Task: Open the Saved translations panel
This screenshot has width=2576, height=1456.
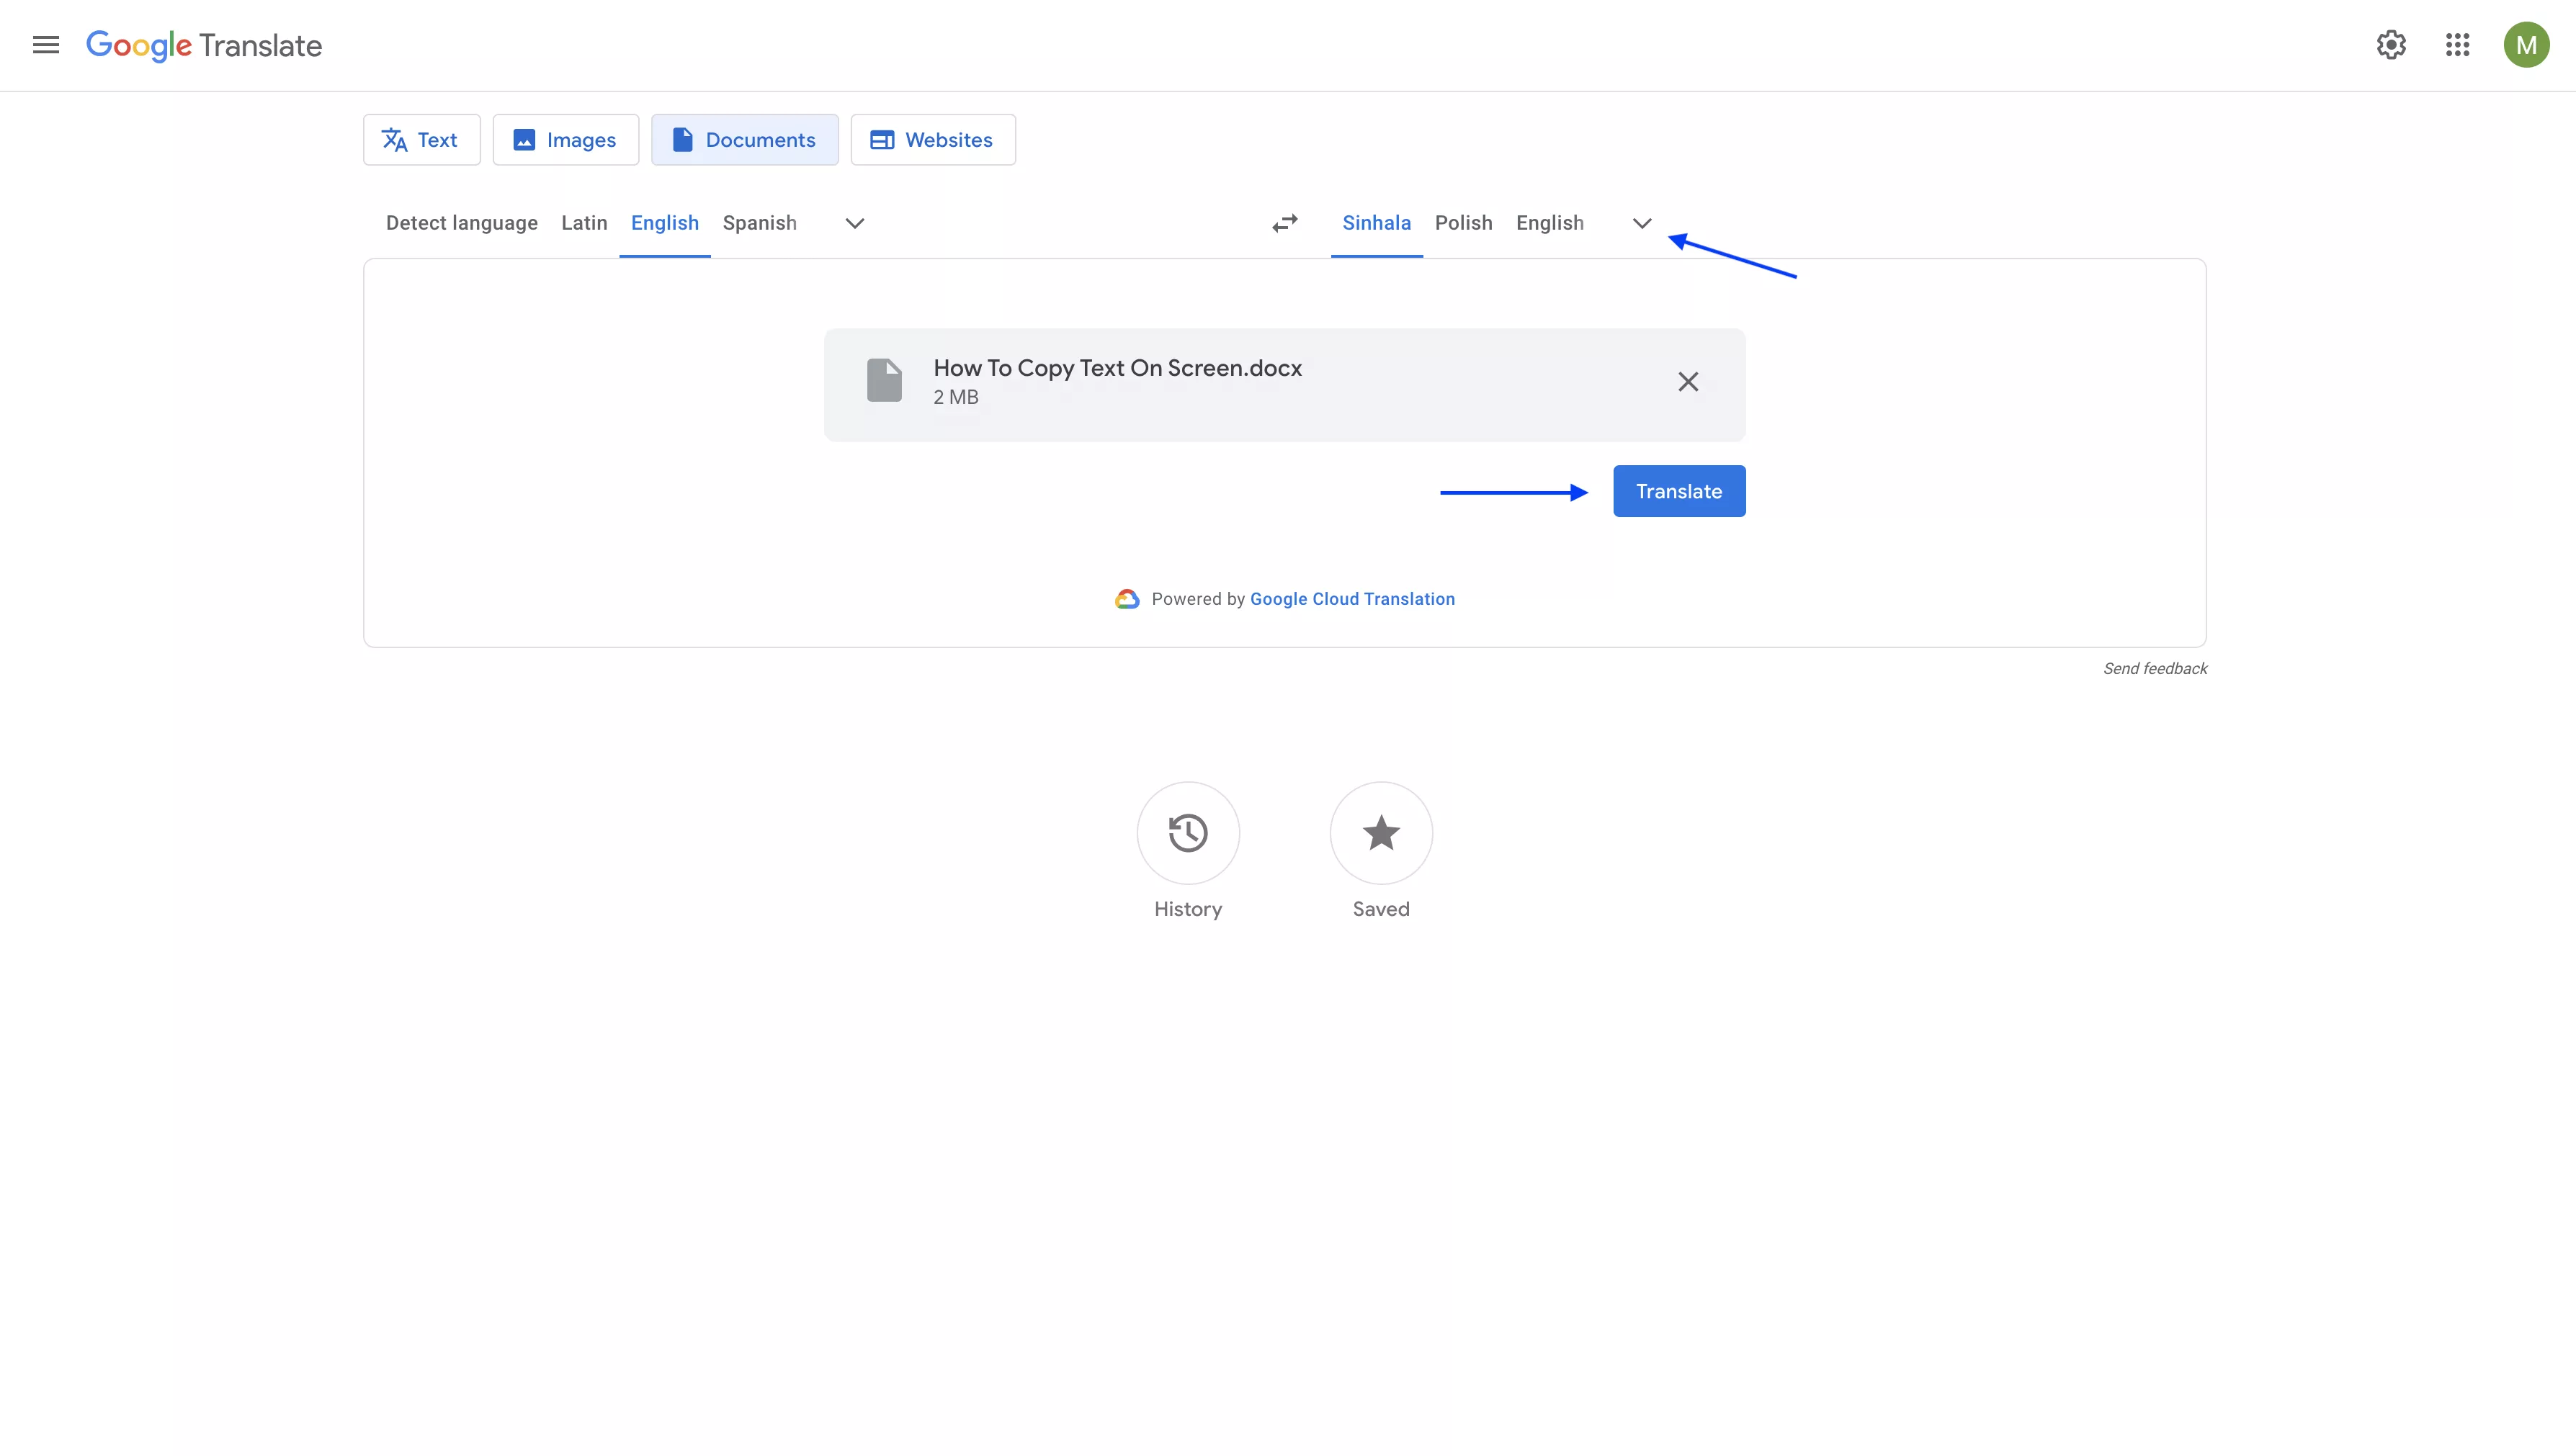Action: click(x=1380, y=833)
